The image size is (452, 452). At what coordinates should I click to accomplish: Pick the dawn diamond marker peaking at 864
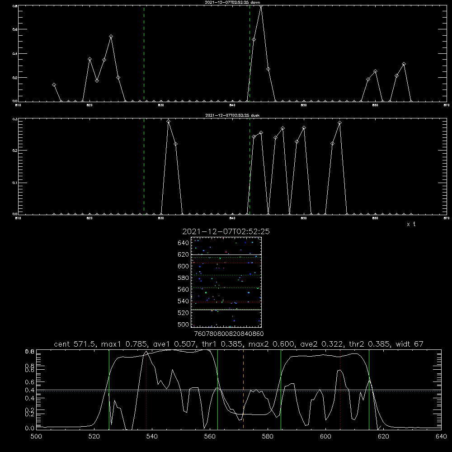pos(404,64)
